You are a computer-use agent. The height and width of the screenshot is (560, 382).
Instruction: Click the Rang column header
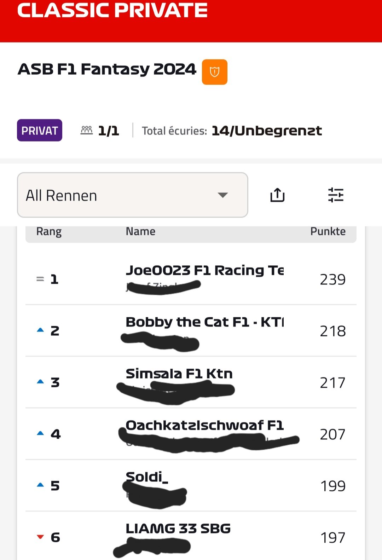pyautogui.click(x=49, y=232)
